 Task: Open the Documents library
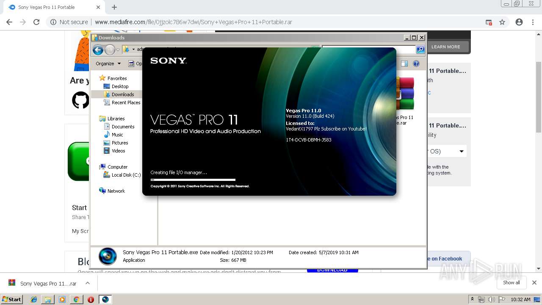pos(123,127)
